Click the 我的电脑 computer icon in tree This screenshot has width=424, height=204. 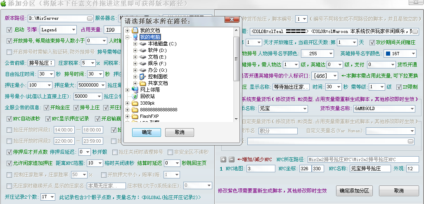click(135, 37)
